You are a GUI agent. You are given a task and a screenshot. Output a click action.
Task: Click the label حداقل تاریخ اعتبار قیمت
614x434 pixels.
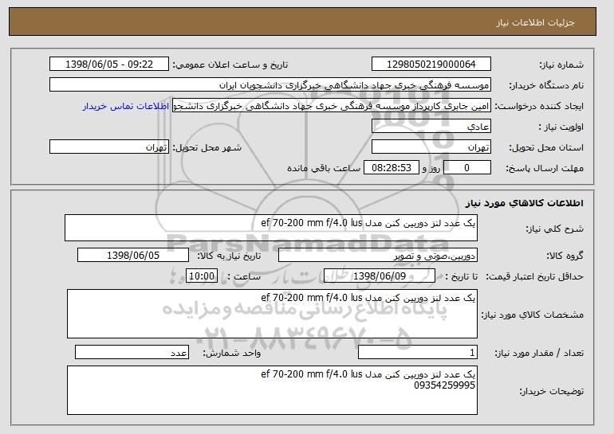(x=535, y=276)
